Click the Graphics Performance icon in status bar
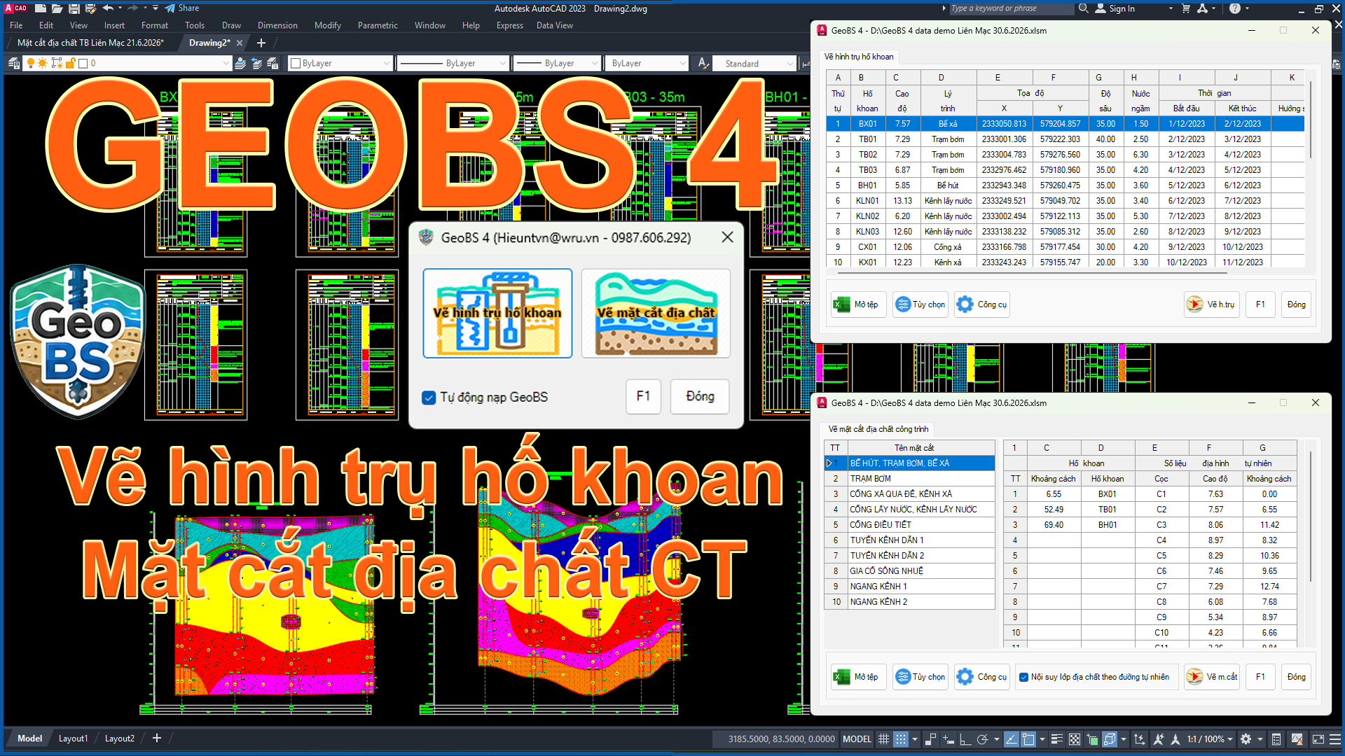 point(1297,739)
